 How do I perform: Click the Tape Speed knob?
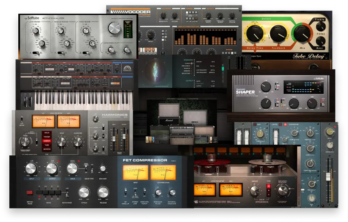[282, 191]
